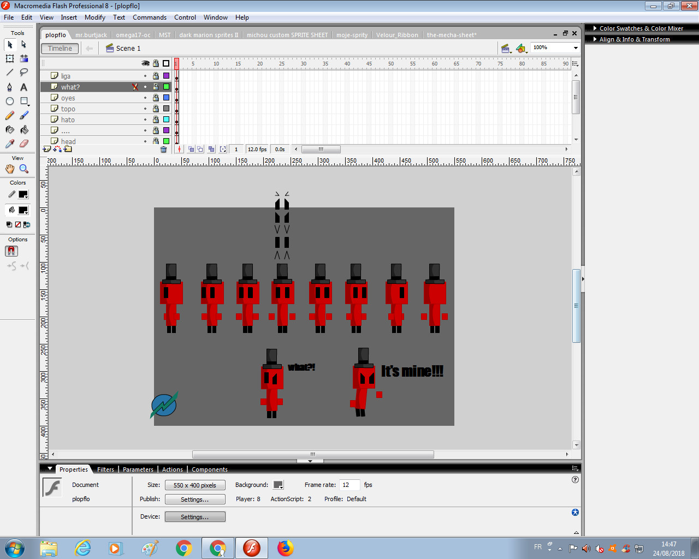This screenshot has height=559, width=699.
Task: Open the stage zoom 100% dropdown
Action: [x=576, y=48]
